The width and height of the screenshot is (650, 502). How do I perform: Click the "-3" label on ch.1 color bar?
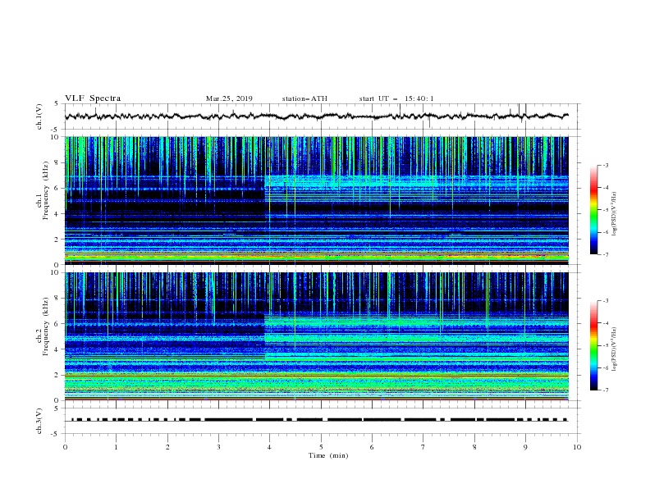click(606, 166)
